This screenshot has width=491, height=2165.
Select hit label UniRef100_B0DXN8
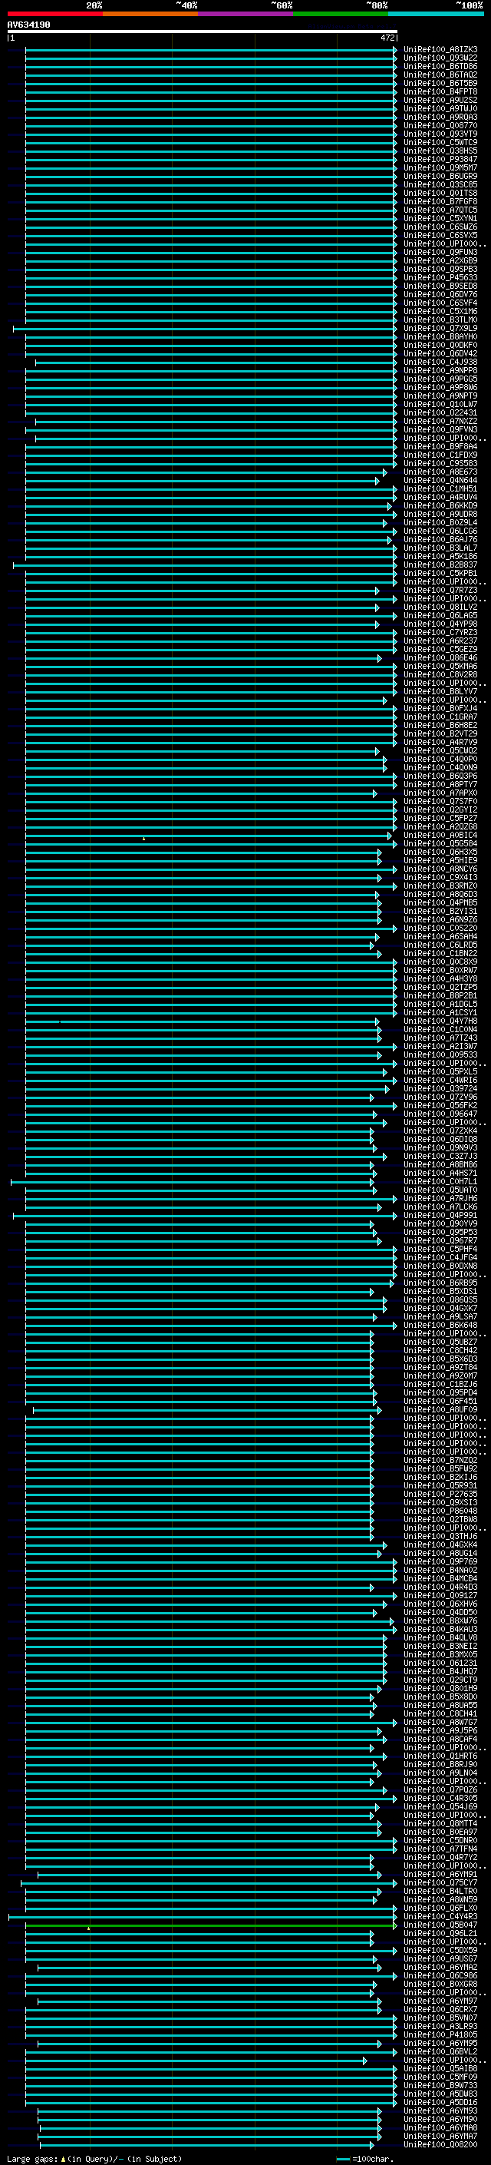click(x=440, y=1266)
